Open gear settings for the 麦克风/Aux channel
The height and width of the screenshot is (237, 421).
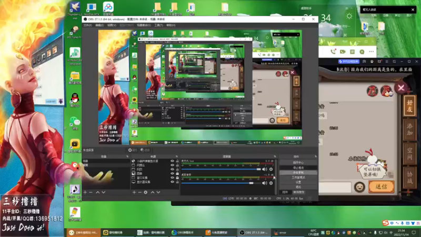(271, 169)
